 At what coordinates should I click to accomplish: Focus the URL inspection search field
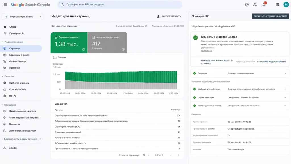tap(120, 5)
